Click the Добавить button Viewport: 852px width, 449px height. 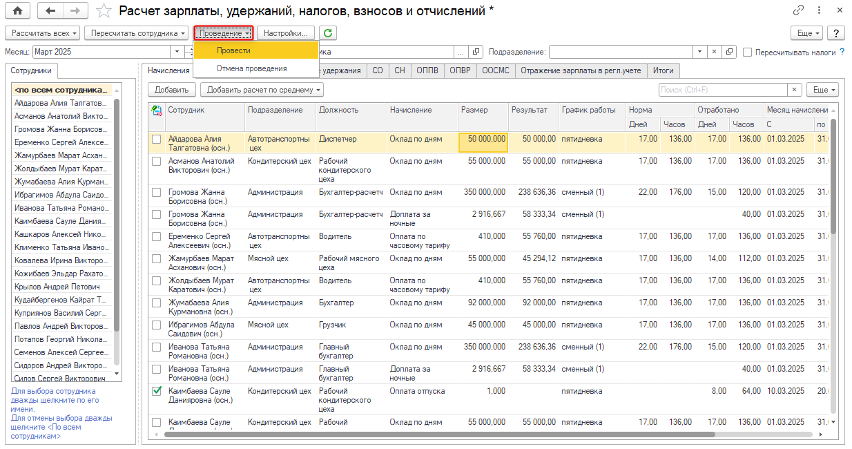point(171,90)
